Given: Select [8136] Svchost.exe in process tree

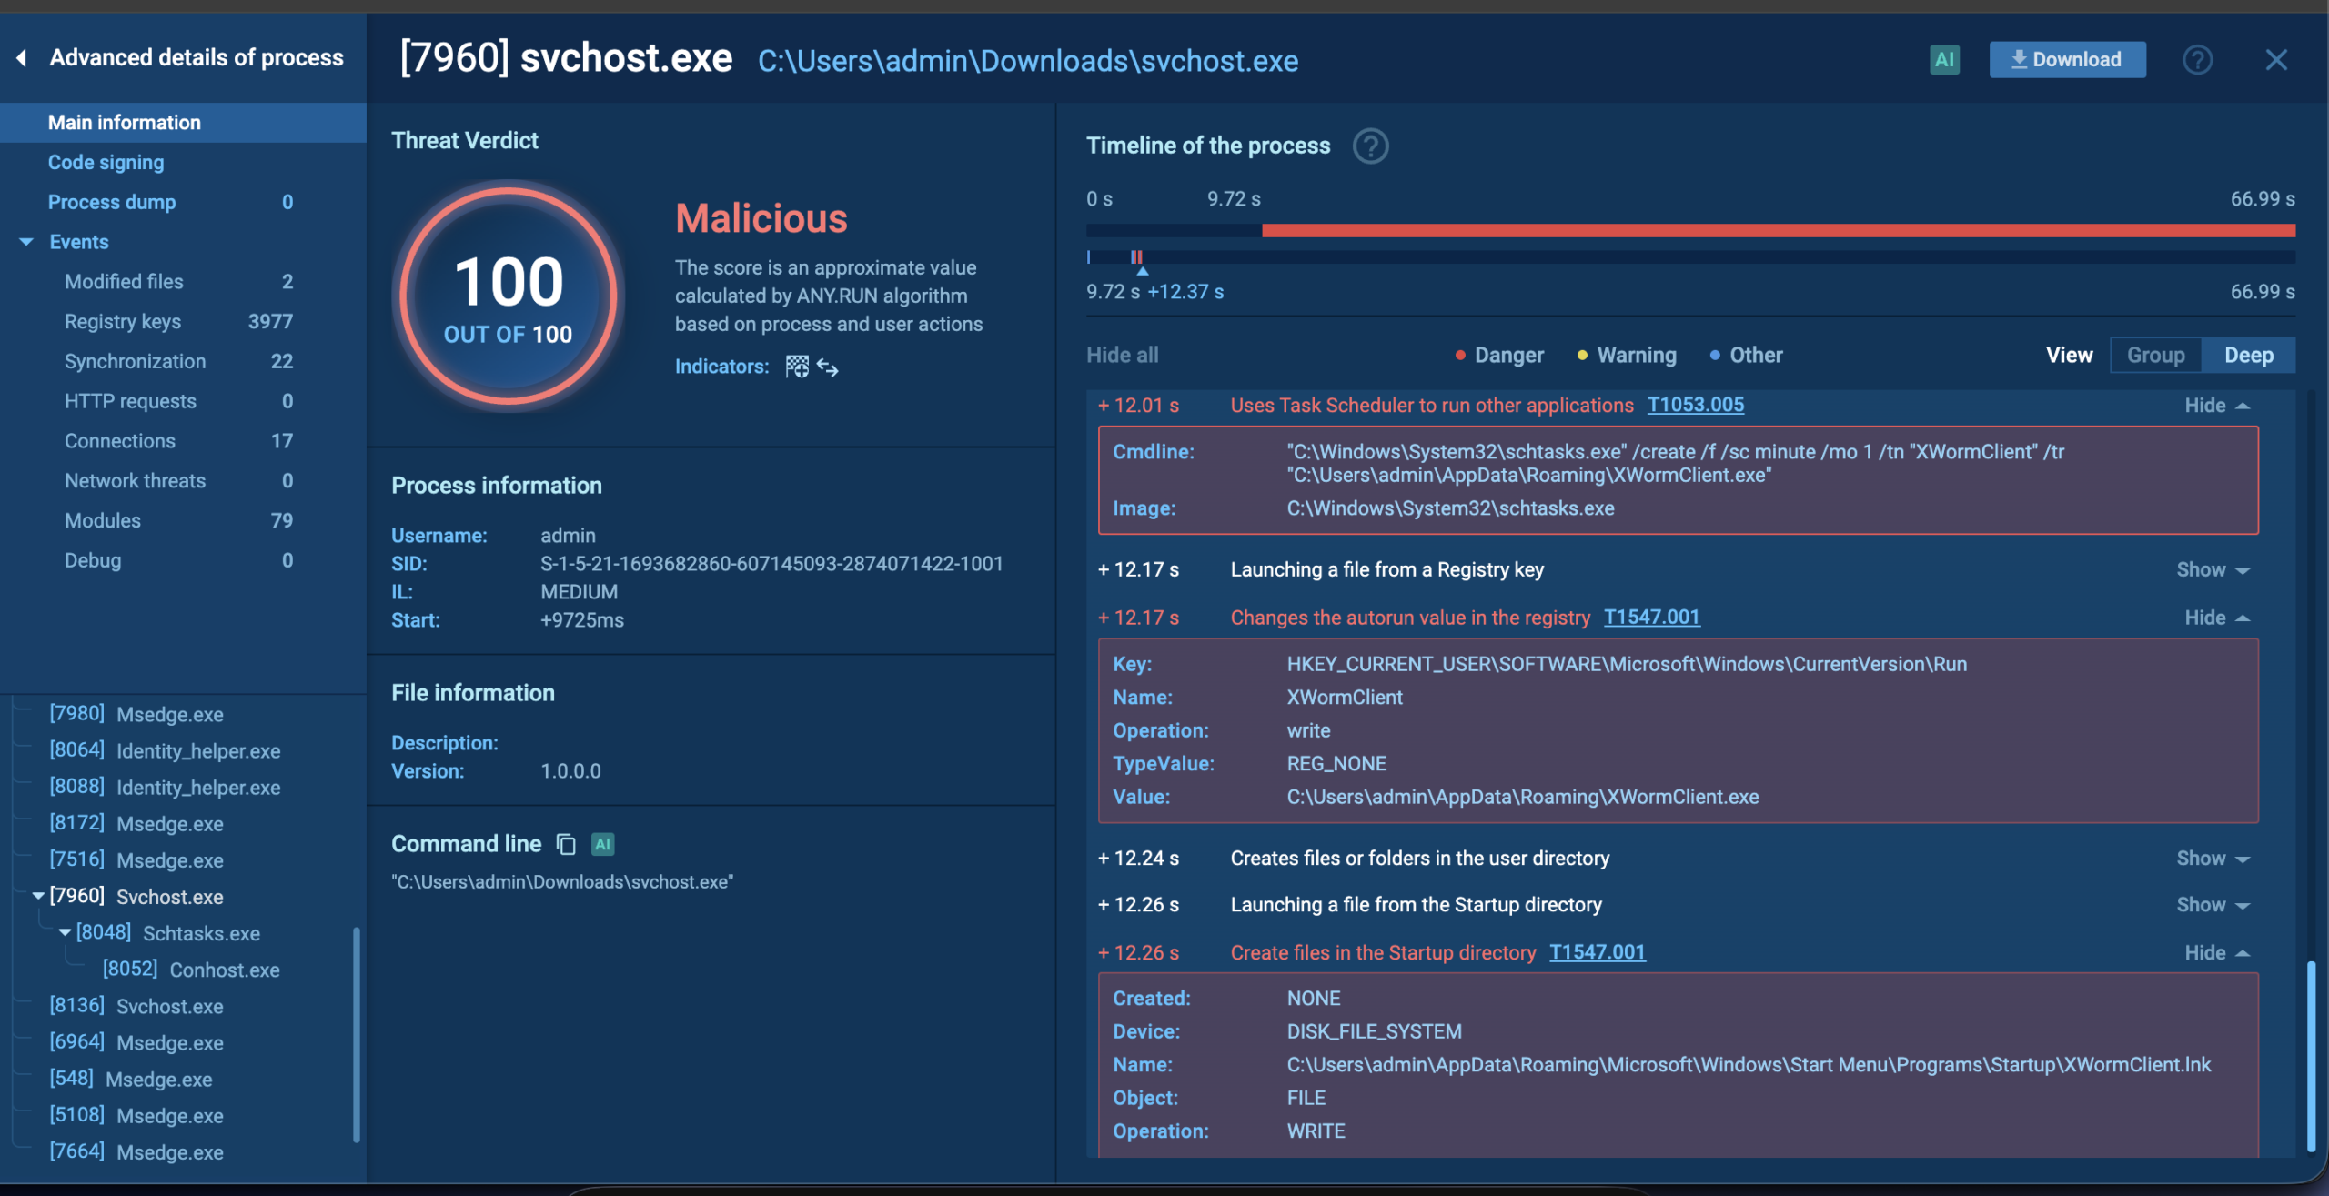Looking at the screenshot, I should pyautogui.click(x=136, y=1006).
